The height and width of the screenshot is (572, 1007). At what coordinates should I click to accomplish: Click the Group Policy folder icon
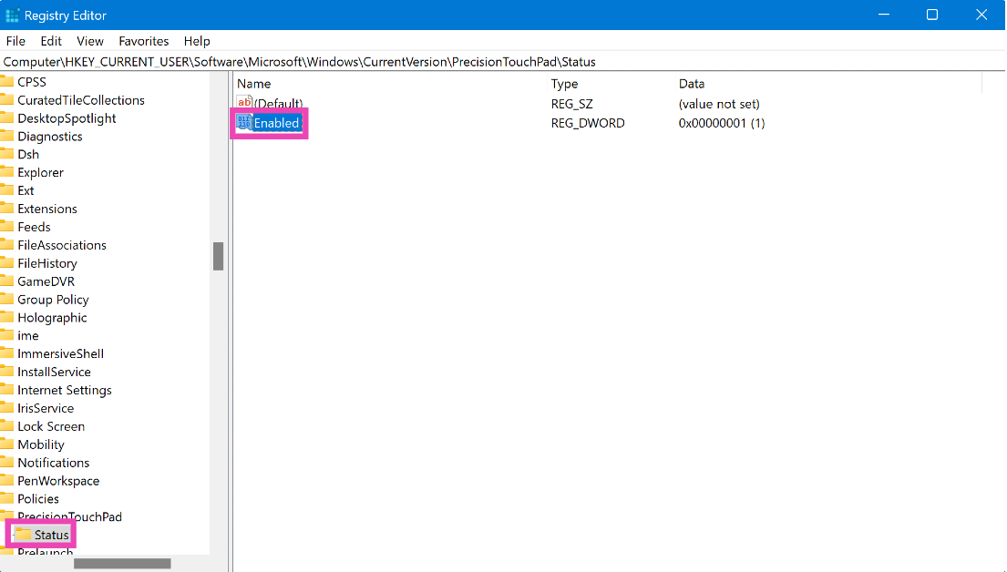[10, 299]
